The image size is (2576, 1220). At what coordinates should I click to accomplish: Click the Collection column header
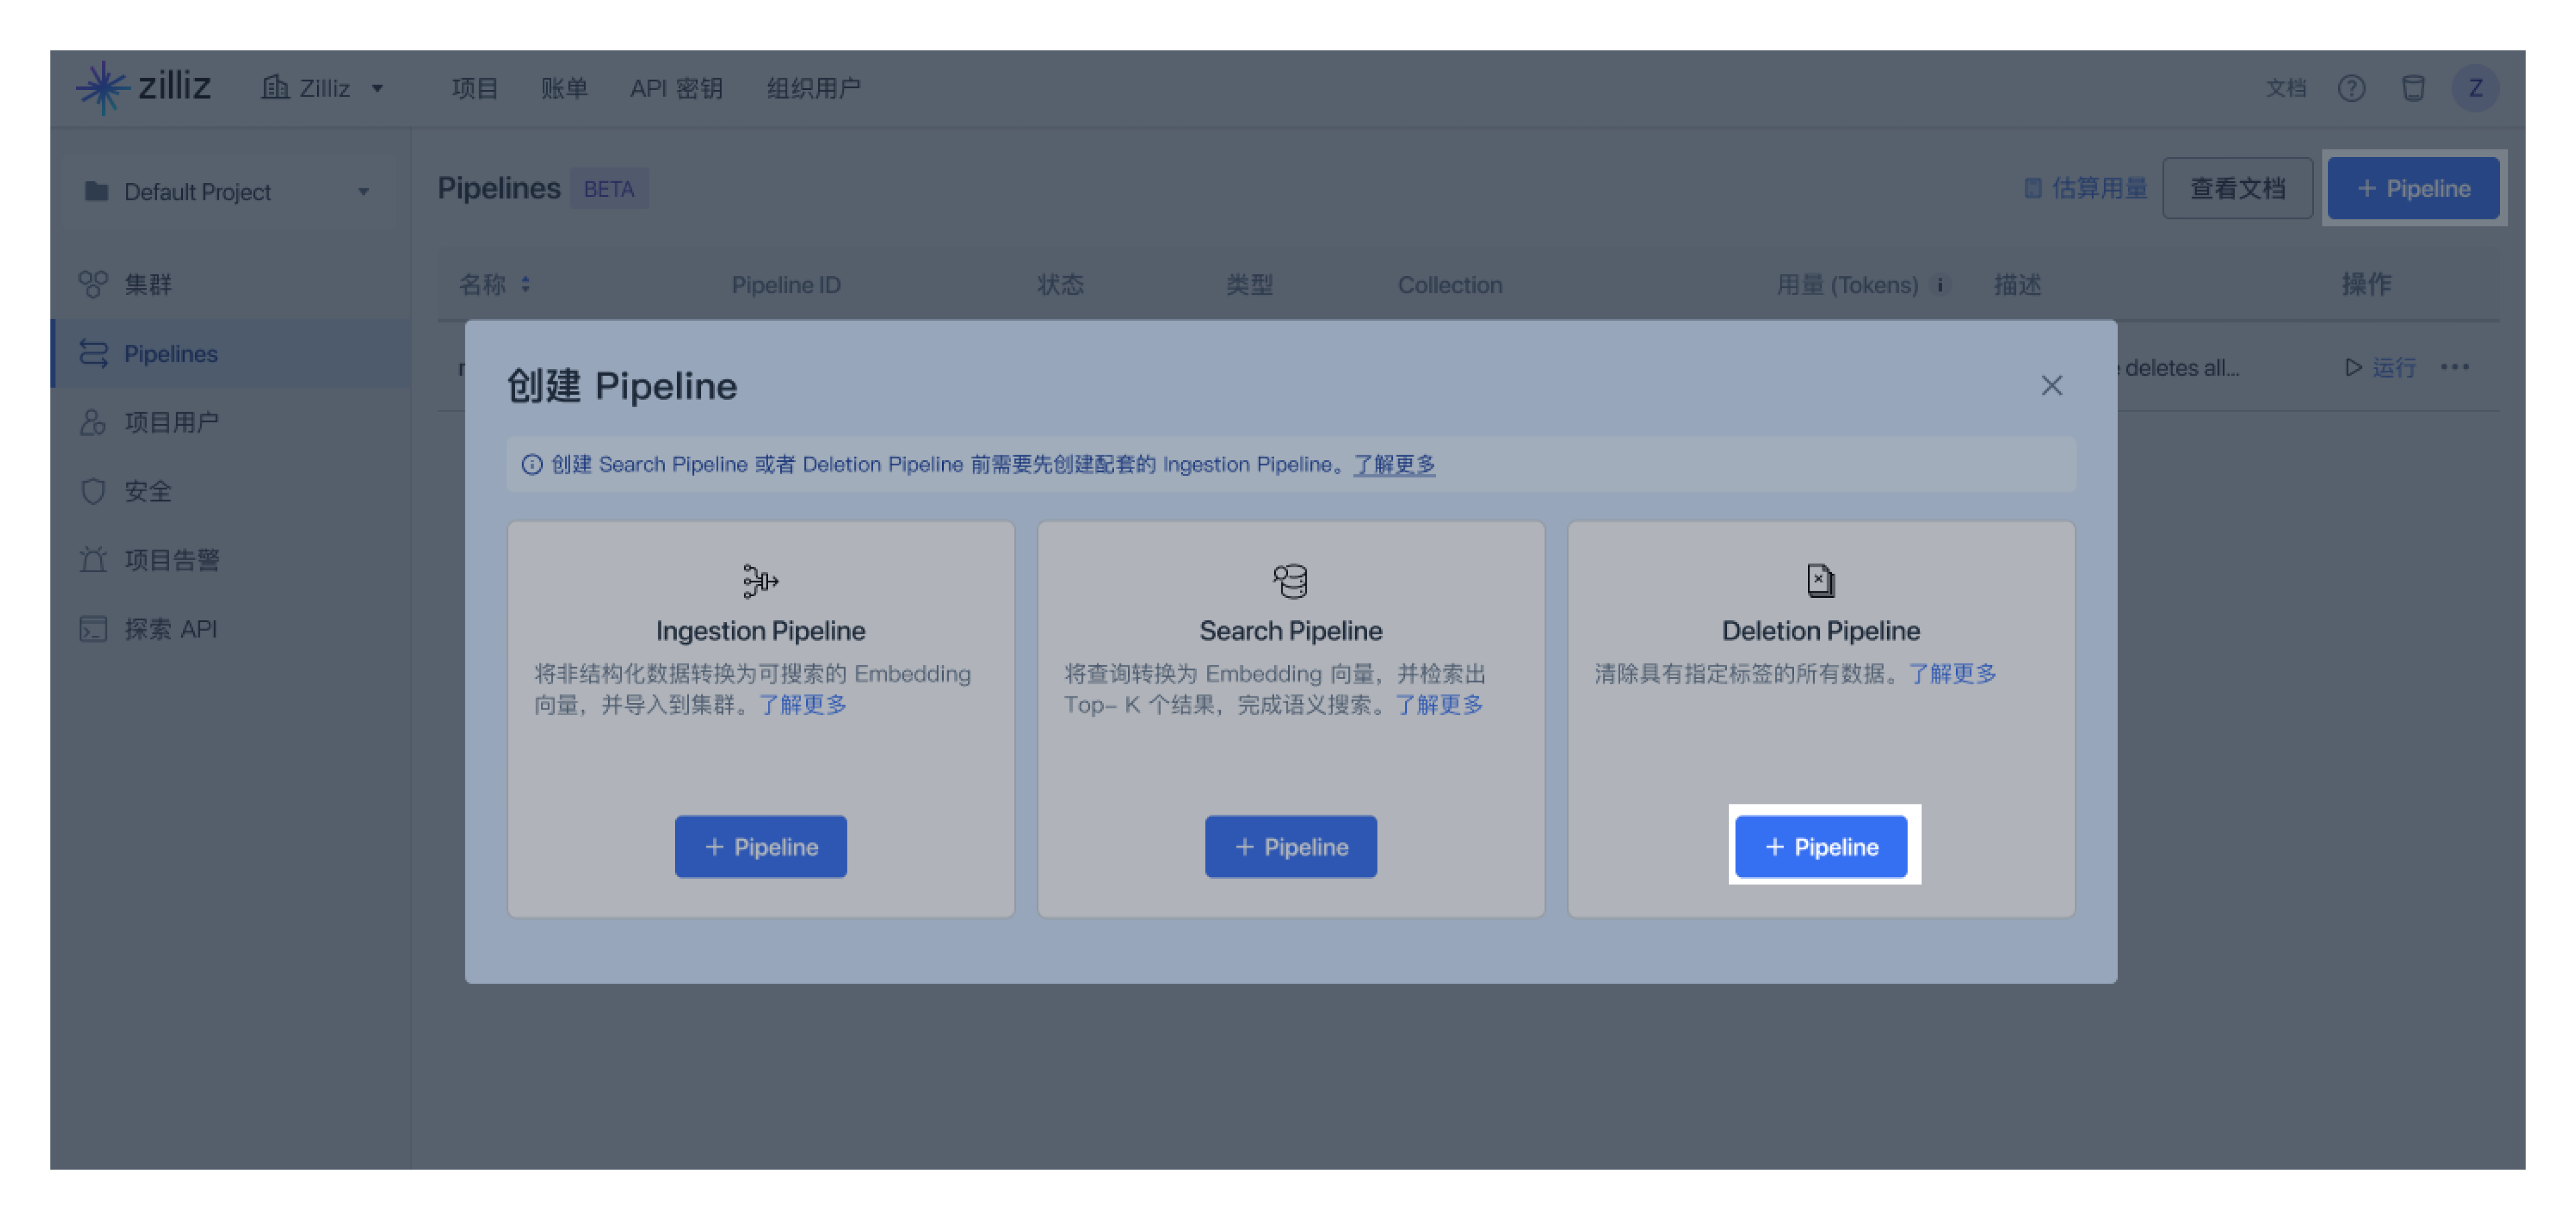tap(1449, 285)
